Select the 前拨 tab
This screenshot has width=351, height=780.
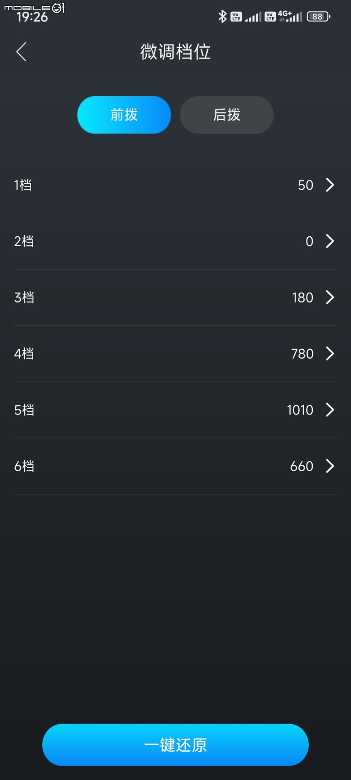[124, 115]
